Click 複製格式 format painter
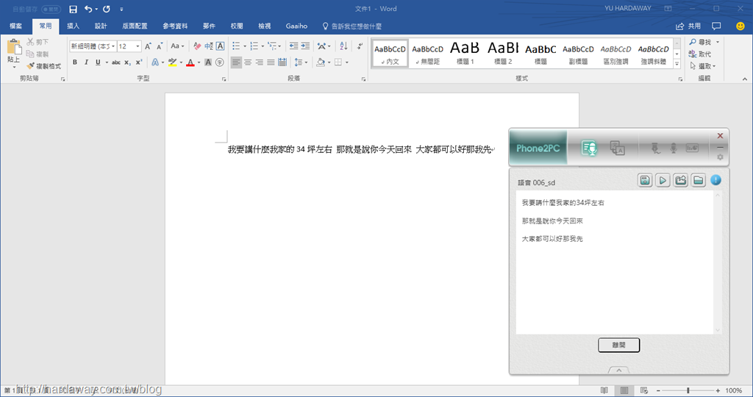Screen dimensions: 753x397 [44, 66]
